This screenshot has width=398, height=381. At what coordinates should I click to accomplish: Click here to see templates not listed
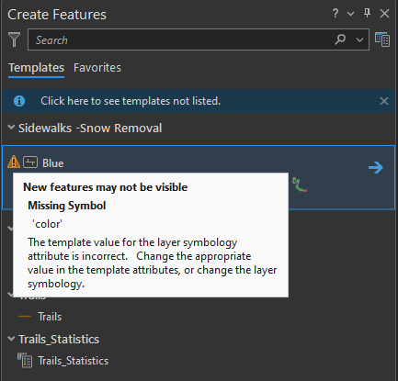131,101
